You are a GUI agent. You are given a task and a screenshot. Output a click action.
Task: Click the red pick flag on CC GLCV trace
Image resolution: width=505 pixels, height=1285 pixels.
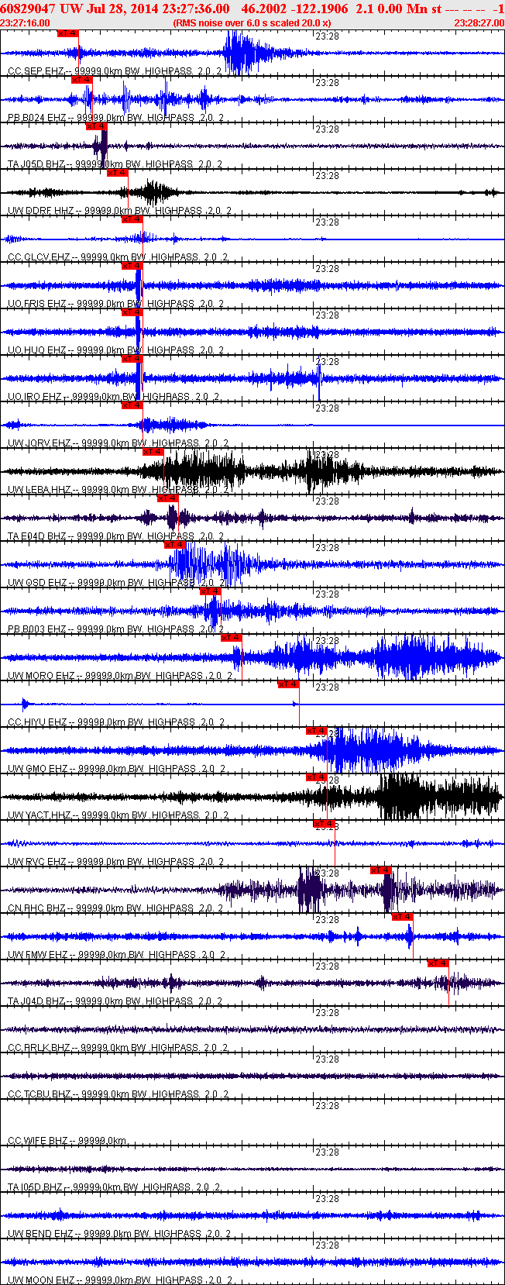click(x=132, y=219)
